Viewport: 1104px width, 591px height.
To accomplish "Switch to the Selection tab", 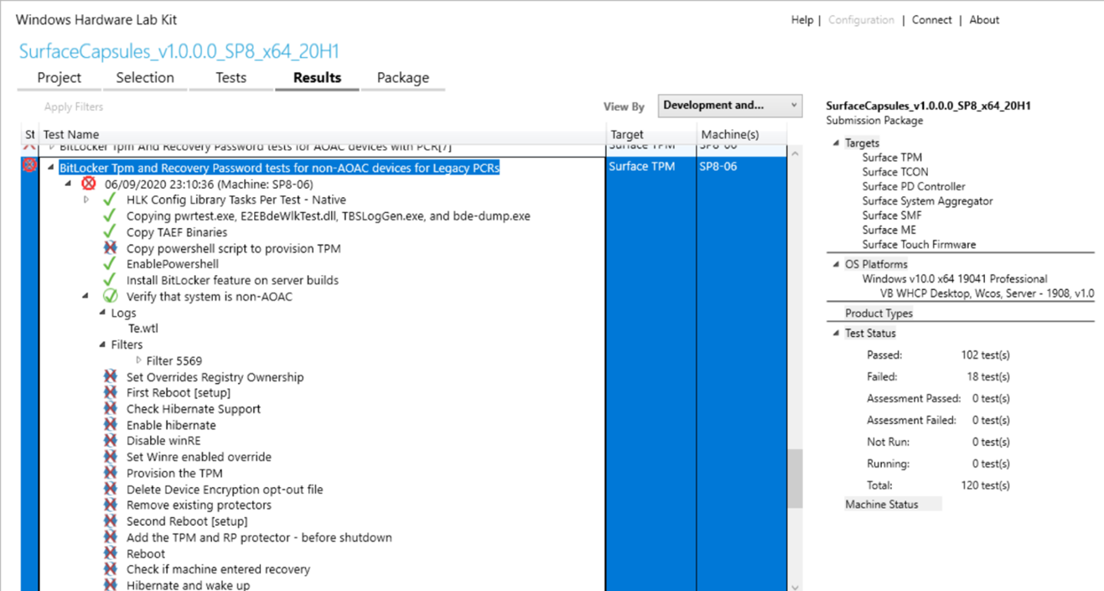I will point(145,78).
